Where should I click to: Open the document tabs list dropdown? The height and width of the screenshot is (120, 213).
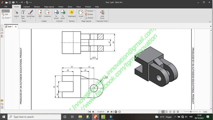click(x=211, y=26)
